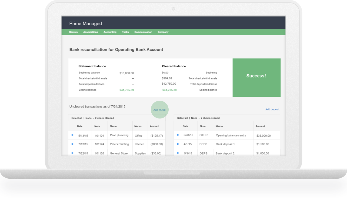
Task: Click the Add check link
Action: [x=159, y=110]
